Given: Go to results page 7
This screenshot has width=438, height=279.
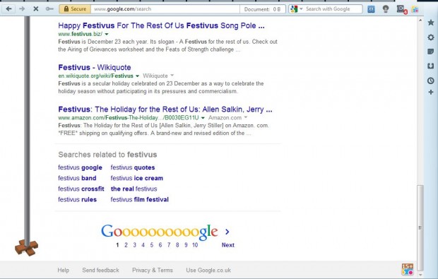Looking at the screenshot, I should point(169,245).
